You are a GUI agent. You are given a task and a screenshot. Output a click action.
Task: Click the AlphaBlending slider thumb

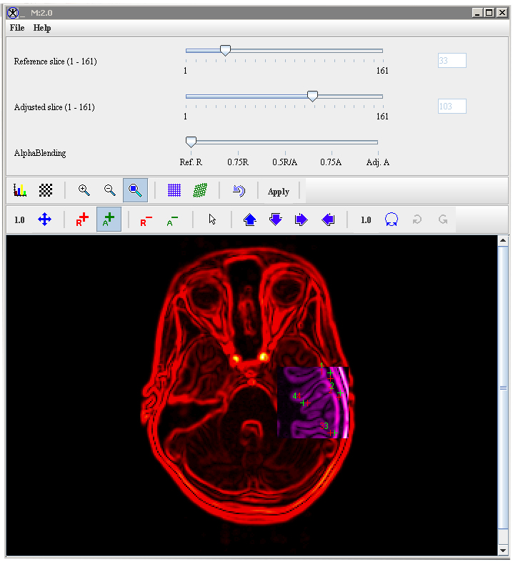191,142
